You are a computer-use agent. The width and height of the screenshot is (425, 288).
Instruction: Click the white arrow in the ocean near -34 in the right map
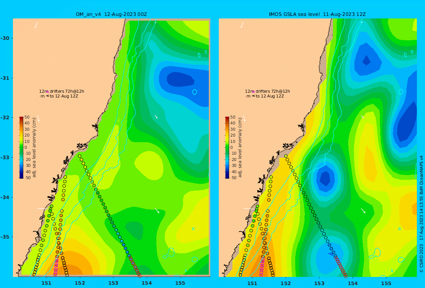pos(363,210)
